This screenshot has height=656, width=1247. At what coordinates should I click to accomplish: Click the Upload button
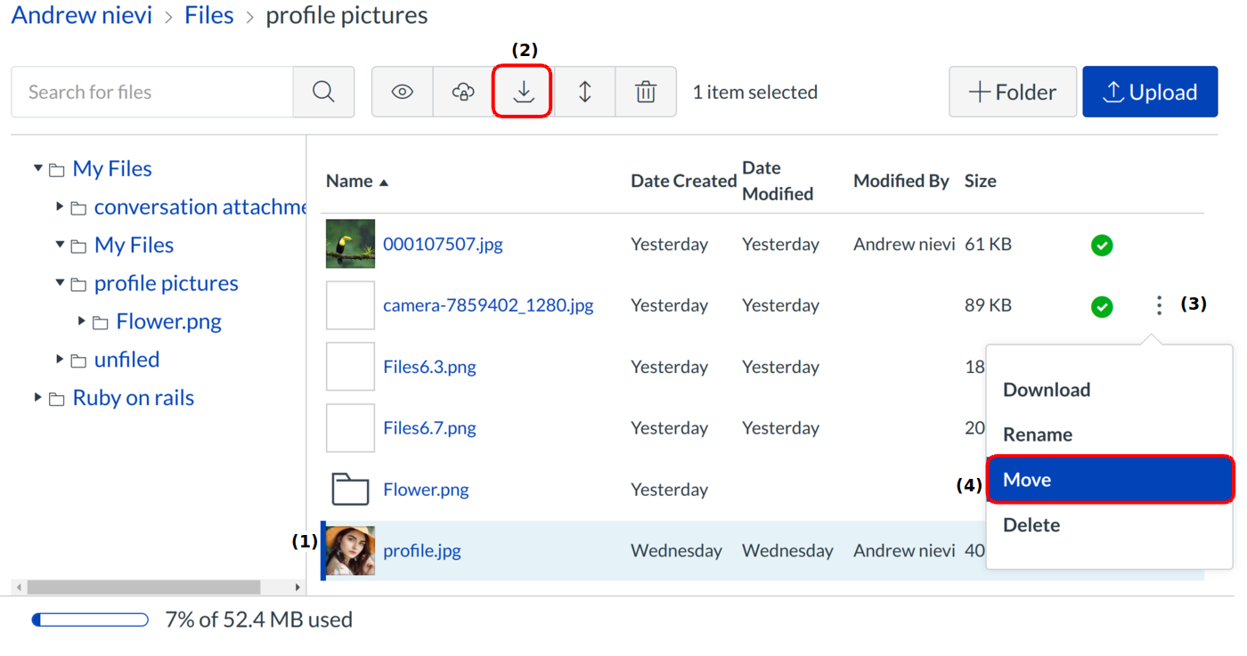[x=1149, y=92]
